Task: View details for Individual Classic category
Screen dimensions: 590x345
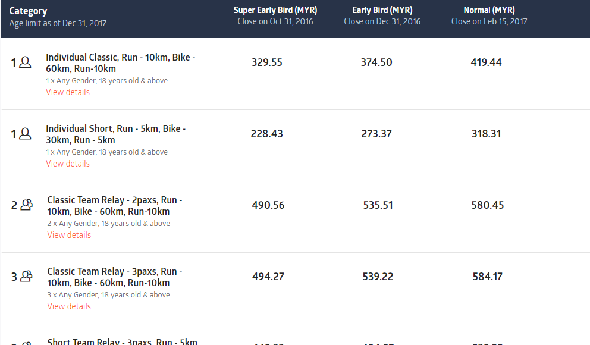Action: coord(68,92)
